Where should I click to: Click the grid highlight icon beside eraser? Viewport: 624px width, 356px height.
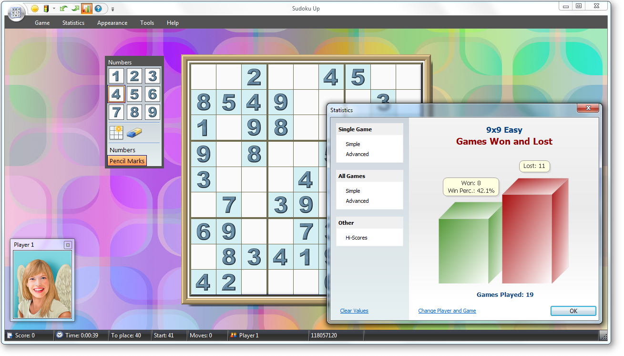pyautogui.click(x=116, y=132)
